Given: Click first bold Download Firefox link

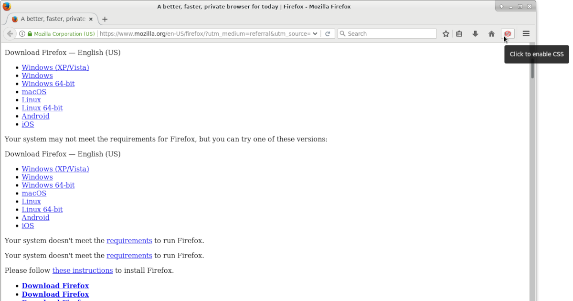Looking at the screenshot, I should [55, 286].
